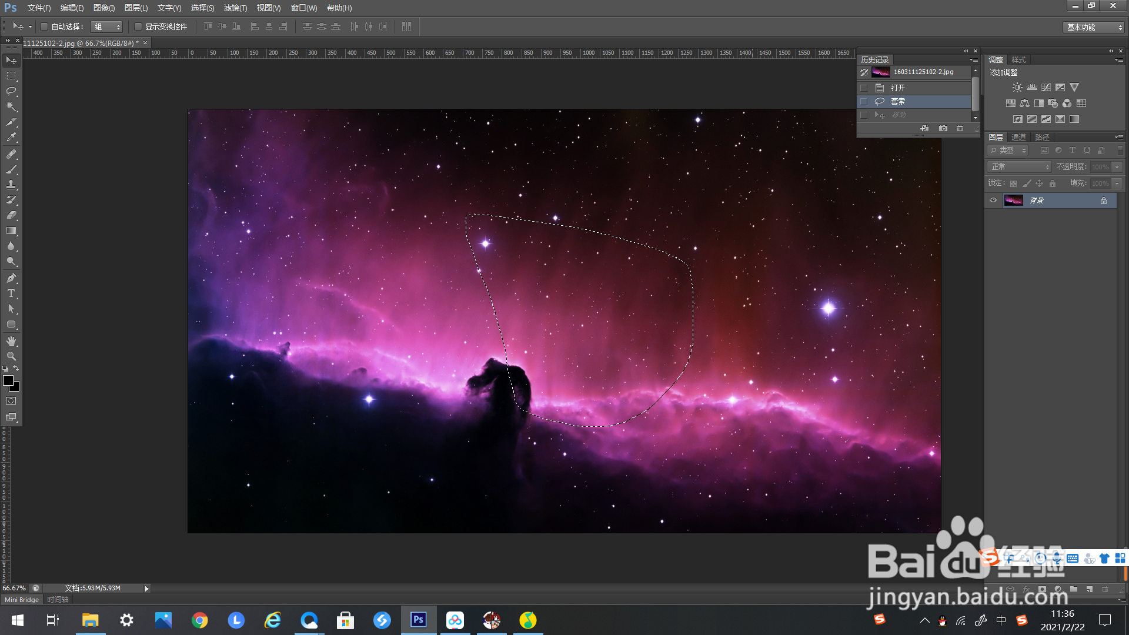Open the 正常 blend mode dropdown
The height and width of the screenshot is (635, 1129).
1020,167
